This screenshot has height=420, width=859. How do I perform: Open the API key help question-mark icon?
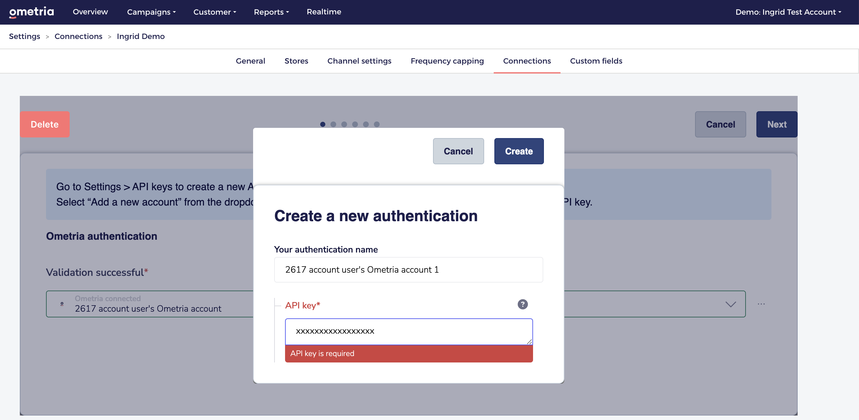coord(522,304)
